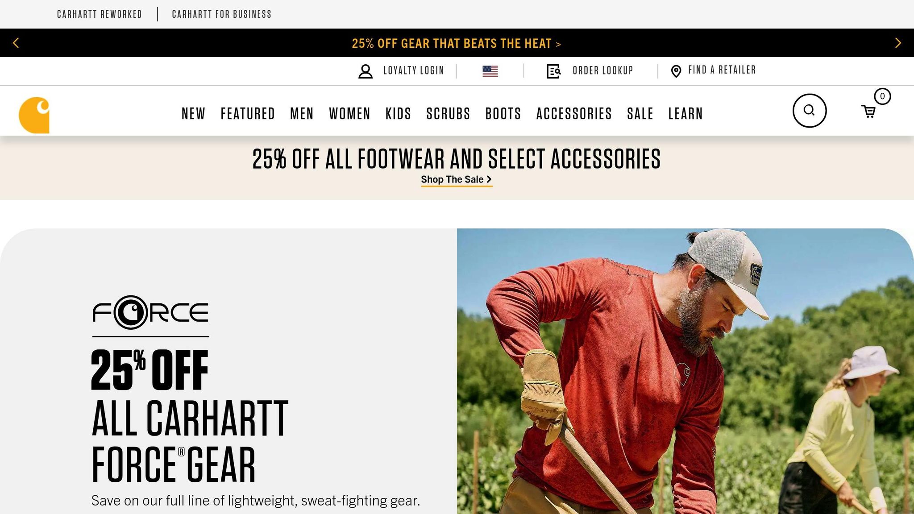Expand the Accessories navigation menu
The width and height of the screenshot is (914, 514).
point(574,114)
